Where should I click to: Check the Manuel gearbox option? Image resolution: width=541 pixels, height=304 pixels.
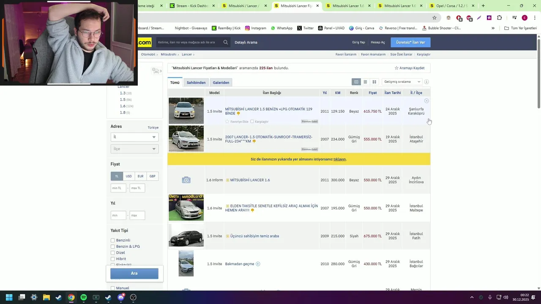[x=113, y=288]
